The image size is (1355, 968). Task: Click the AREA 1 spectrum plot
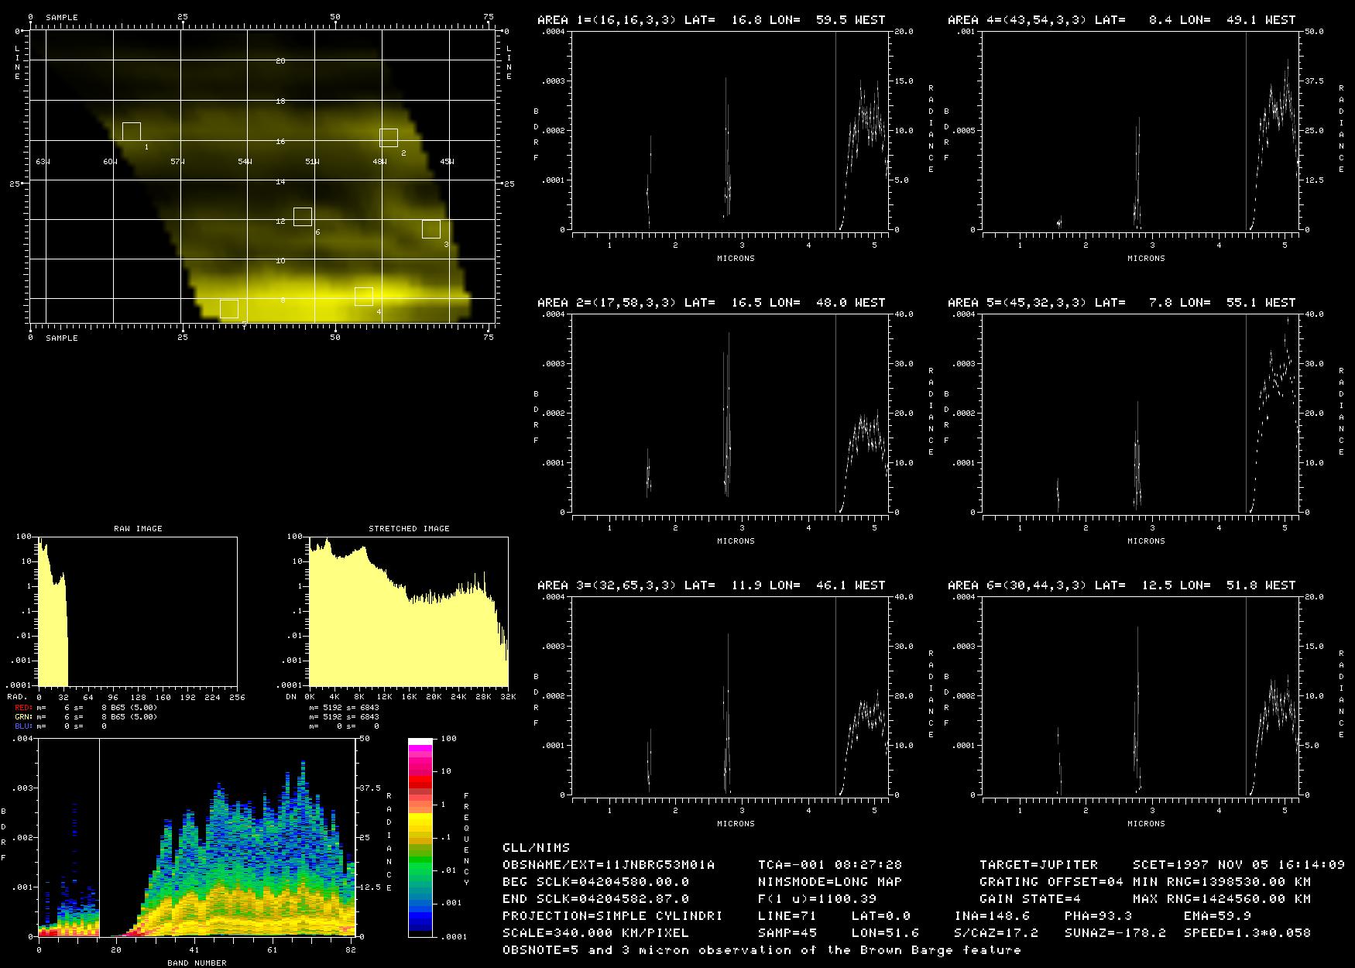click(730, 131)
